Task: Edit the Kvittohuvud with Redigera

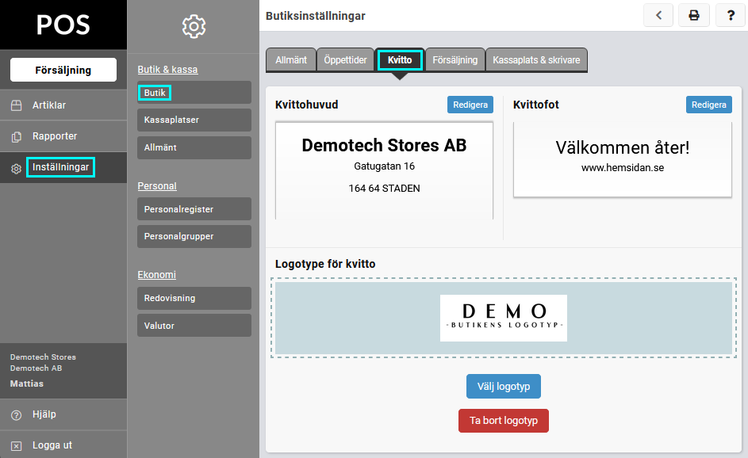Action: coord(470,105)
